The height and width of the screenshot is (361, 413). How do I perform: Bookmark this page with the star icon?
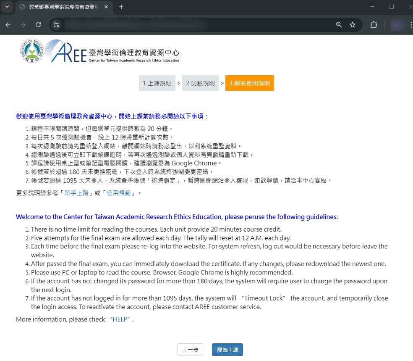click(x=353, y=25)
